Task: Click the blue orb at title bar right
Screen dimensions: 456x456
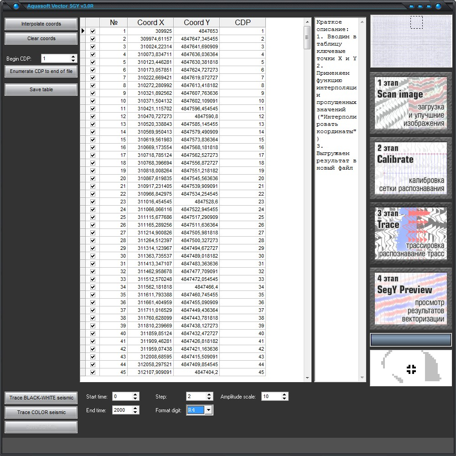Action: pos(439,6)
